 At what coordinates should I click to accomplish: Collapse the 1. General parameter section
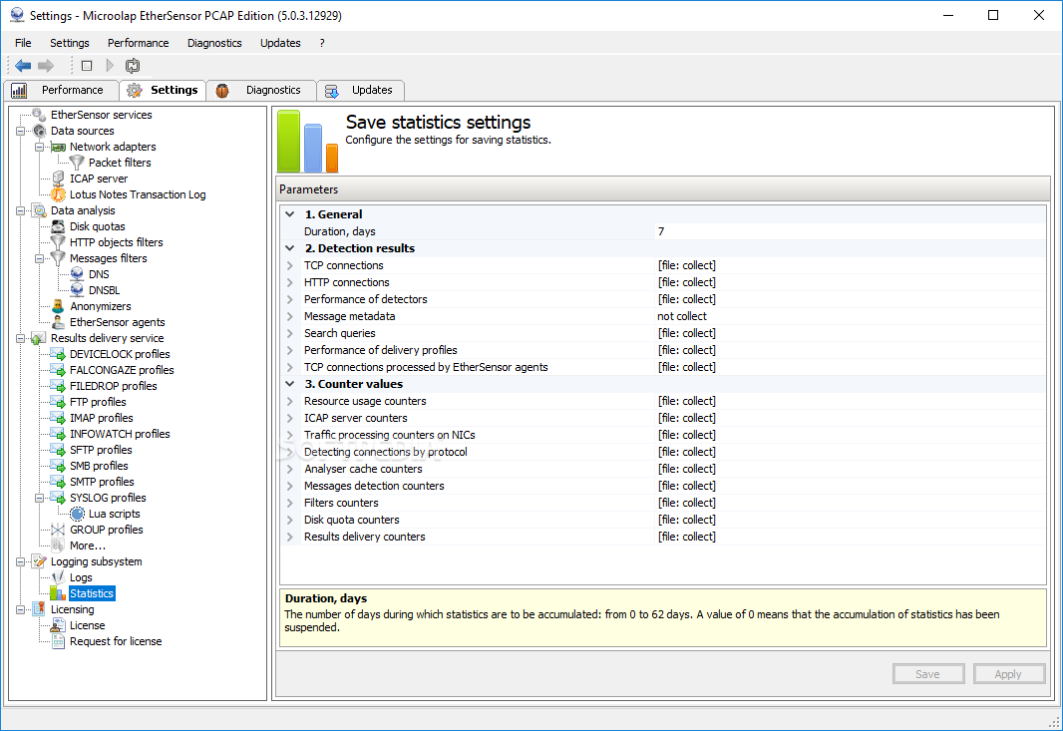tap(290, 214)
